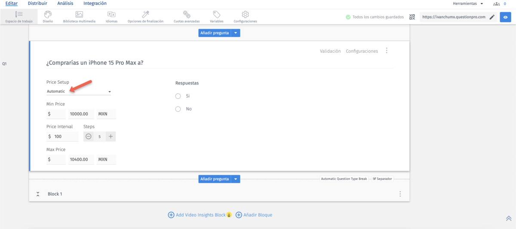Screen dimensions: 516x229
Task: Click the survey URL field
Action: click(x=453, y=17)
